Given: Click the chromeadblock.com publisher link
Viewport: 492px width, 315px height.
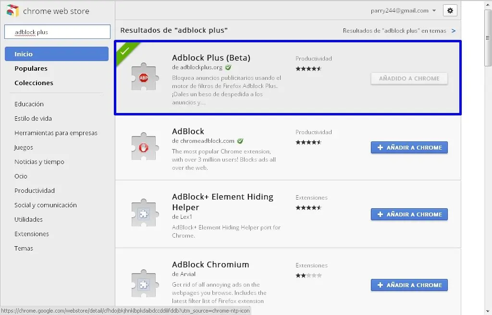Looking at the screenshot, I should tap(207, 141).
